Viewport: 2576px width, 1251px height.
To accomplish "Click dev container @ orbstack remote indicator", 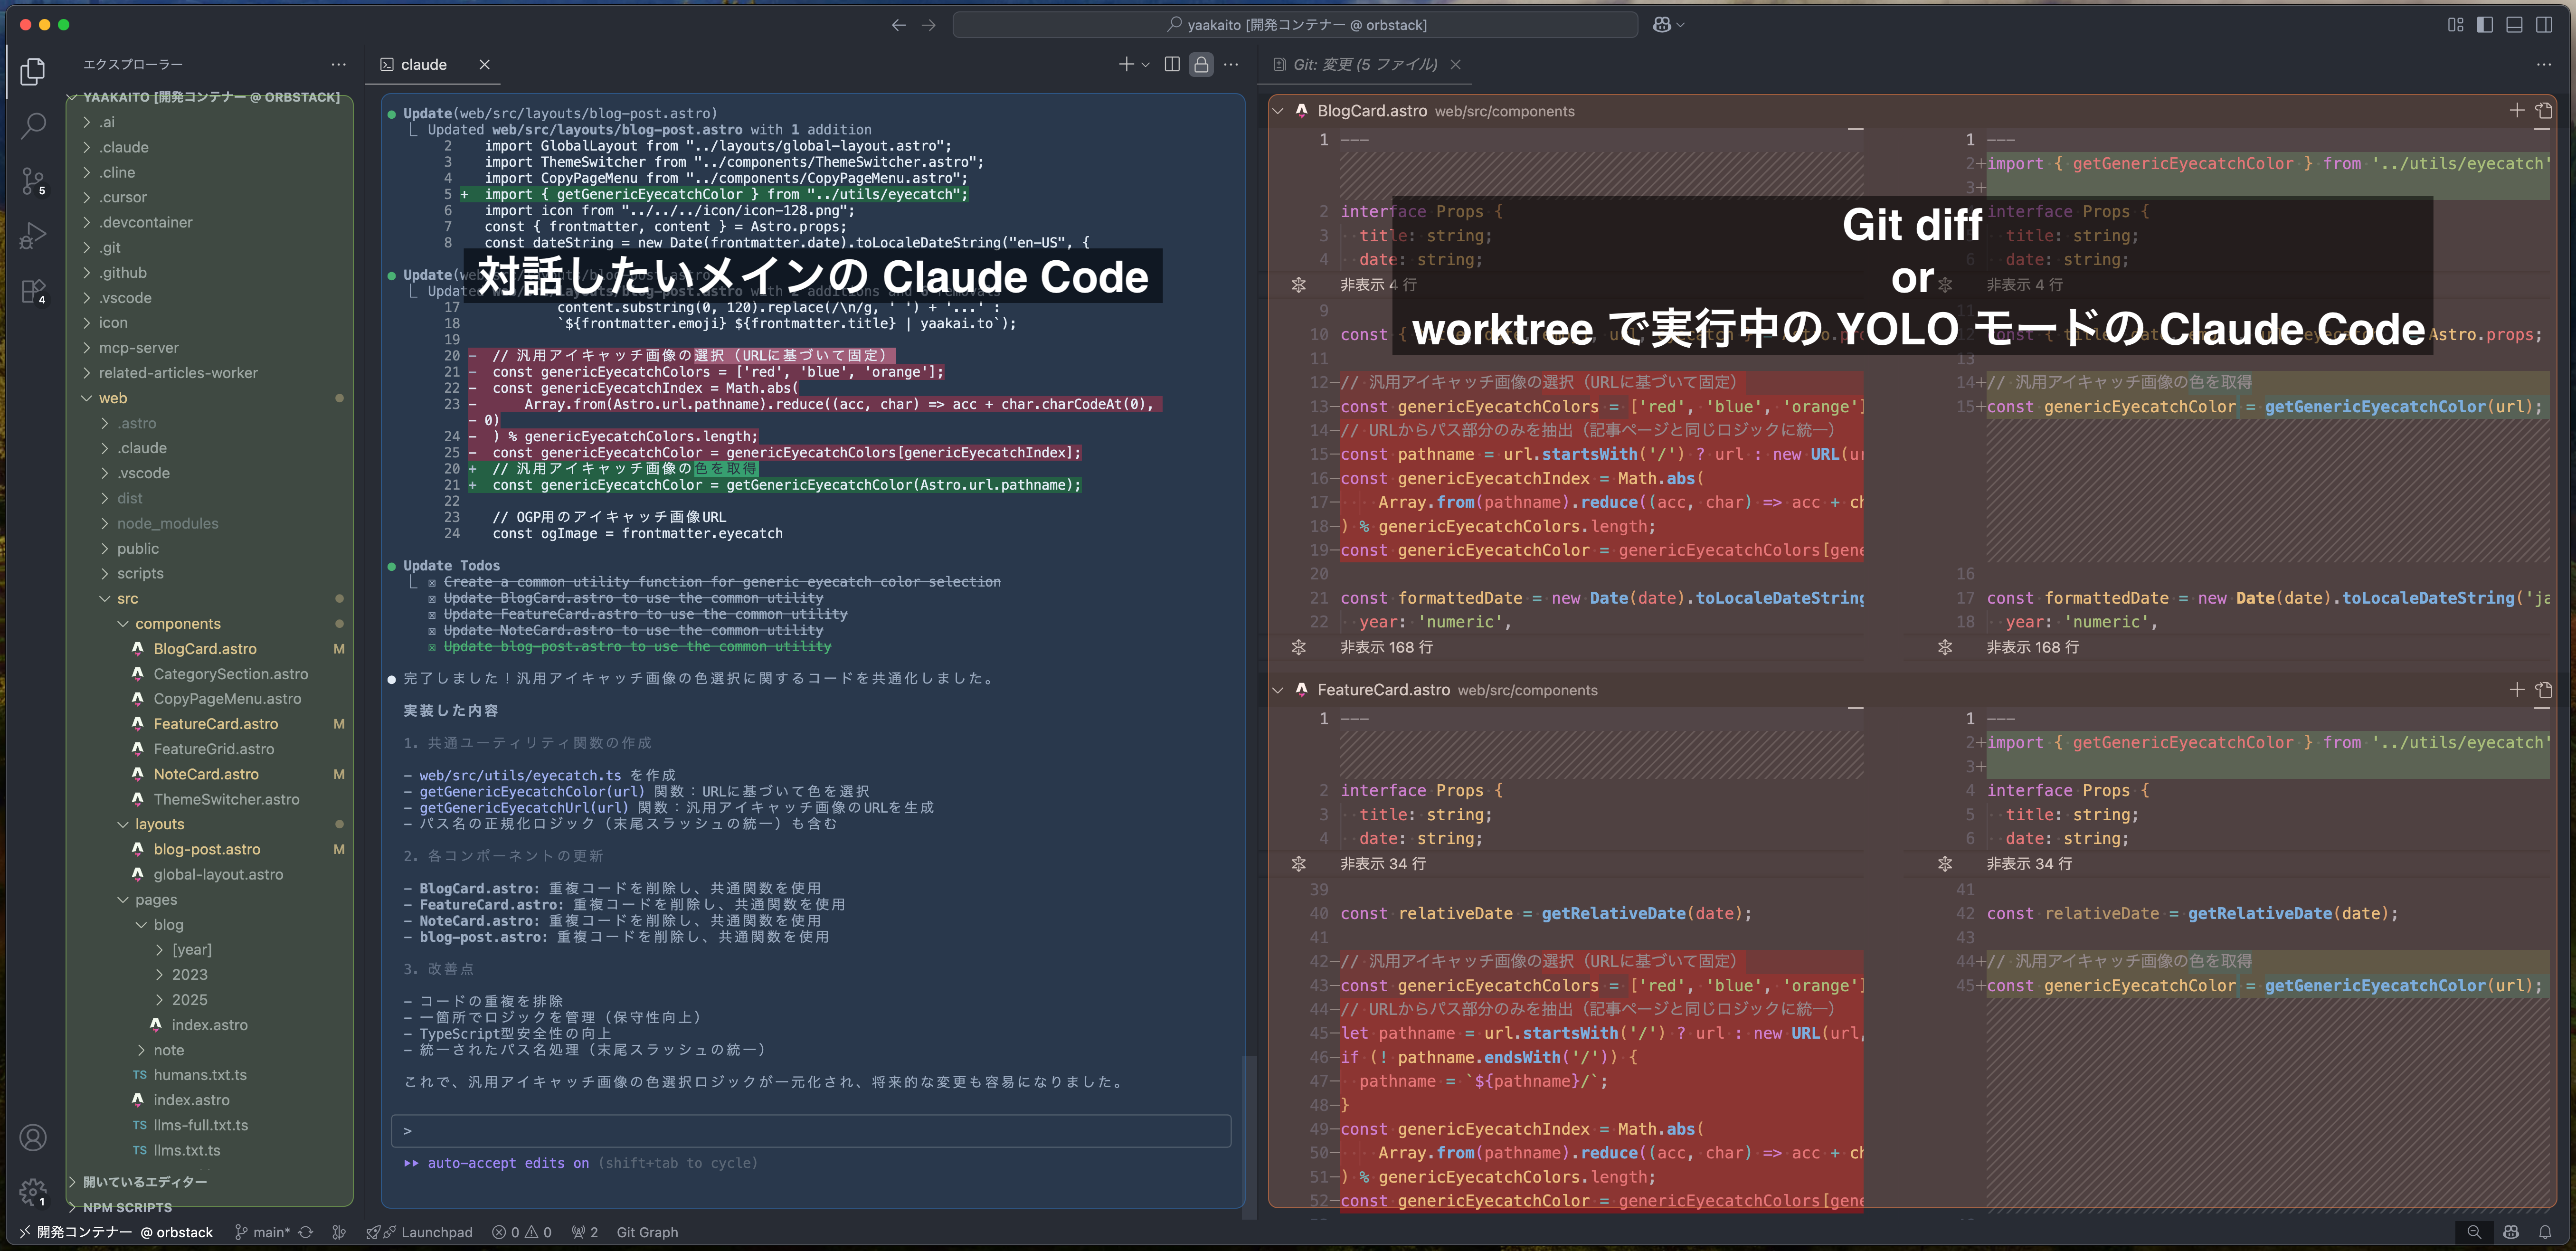I will click(x=116, y=1232).
